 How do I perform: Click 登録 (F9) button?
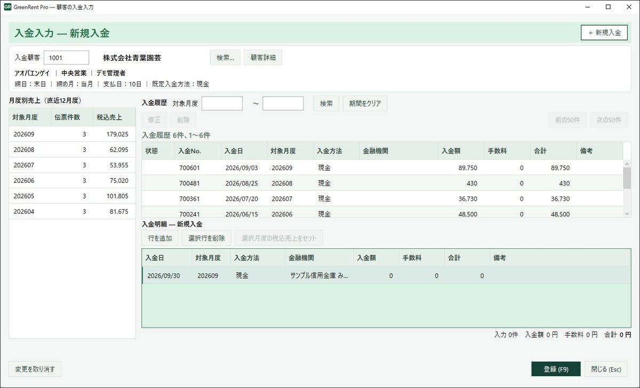coord(556,369)
